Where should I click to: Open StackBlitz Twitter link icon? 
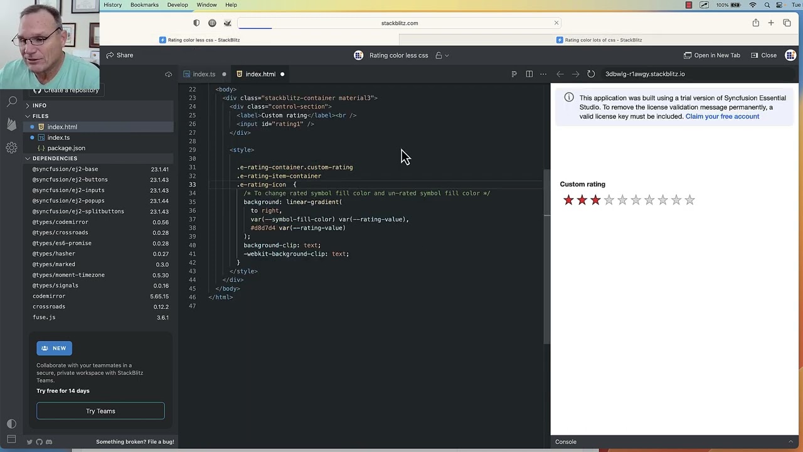tap(29, 442)
